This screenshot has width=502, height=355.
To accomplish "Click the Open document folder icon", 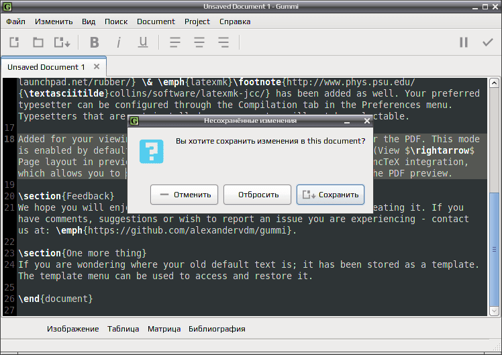I will (x=38, y=42).
